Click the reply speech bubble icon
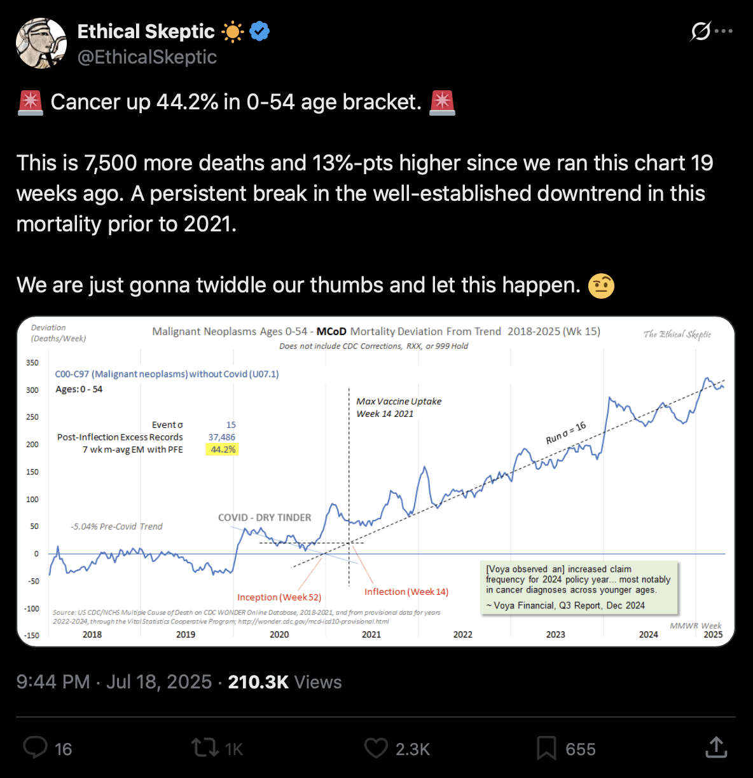 tap(35, 748)
